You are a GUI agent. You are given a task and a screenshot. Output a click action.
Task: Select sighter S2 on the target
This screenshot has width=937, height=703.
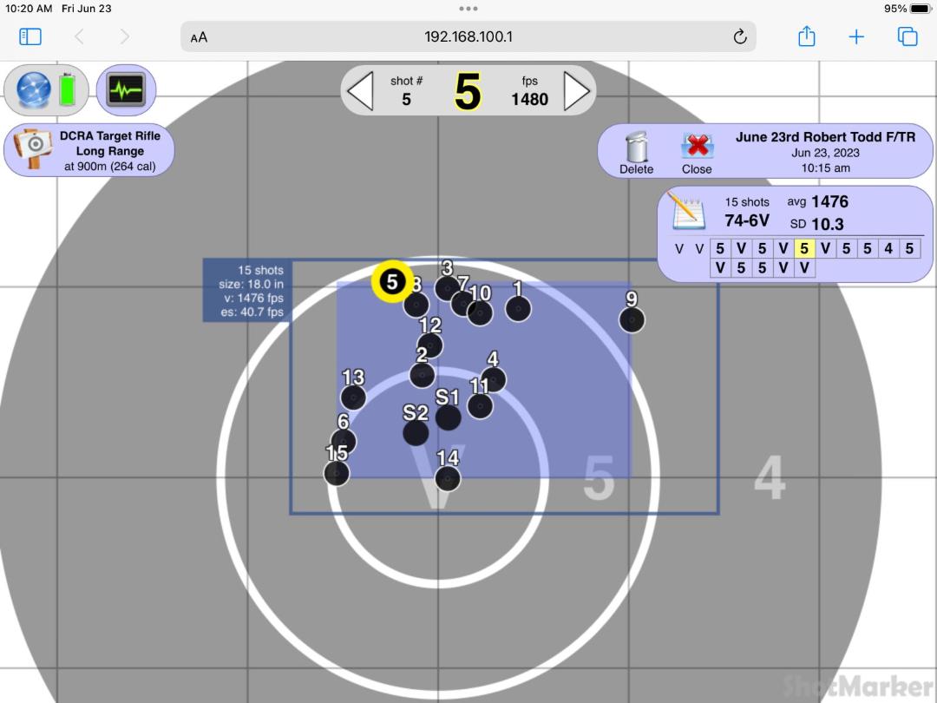point(416,433)
